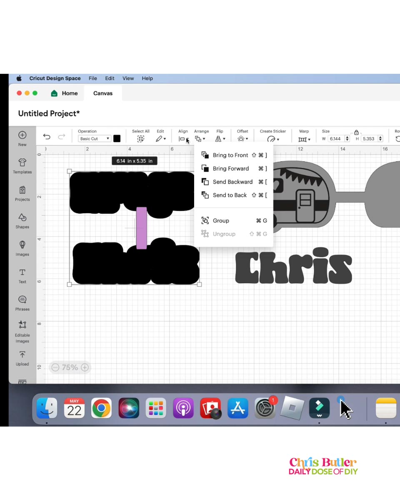This screenshot has height=500, width=400.
Task: Select the gray Chris text on canvas
Action: [294, 266]
